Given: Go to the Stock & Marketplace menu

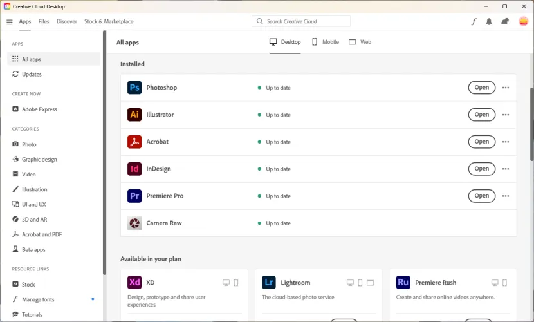Looking at the screenshot, I should (109, 21).
